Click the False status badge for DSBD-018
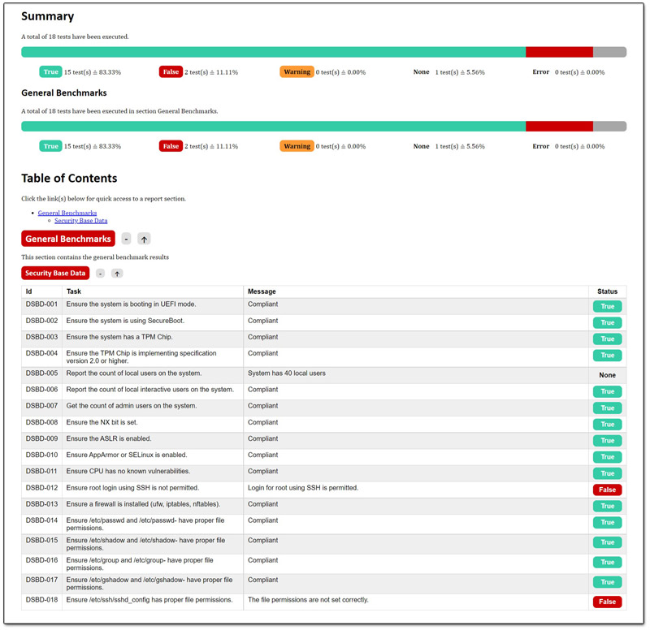The image size is (650, 630). point(607,602)
